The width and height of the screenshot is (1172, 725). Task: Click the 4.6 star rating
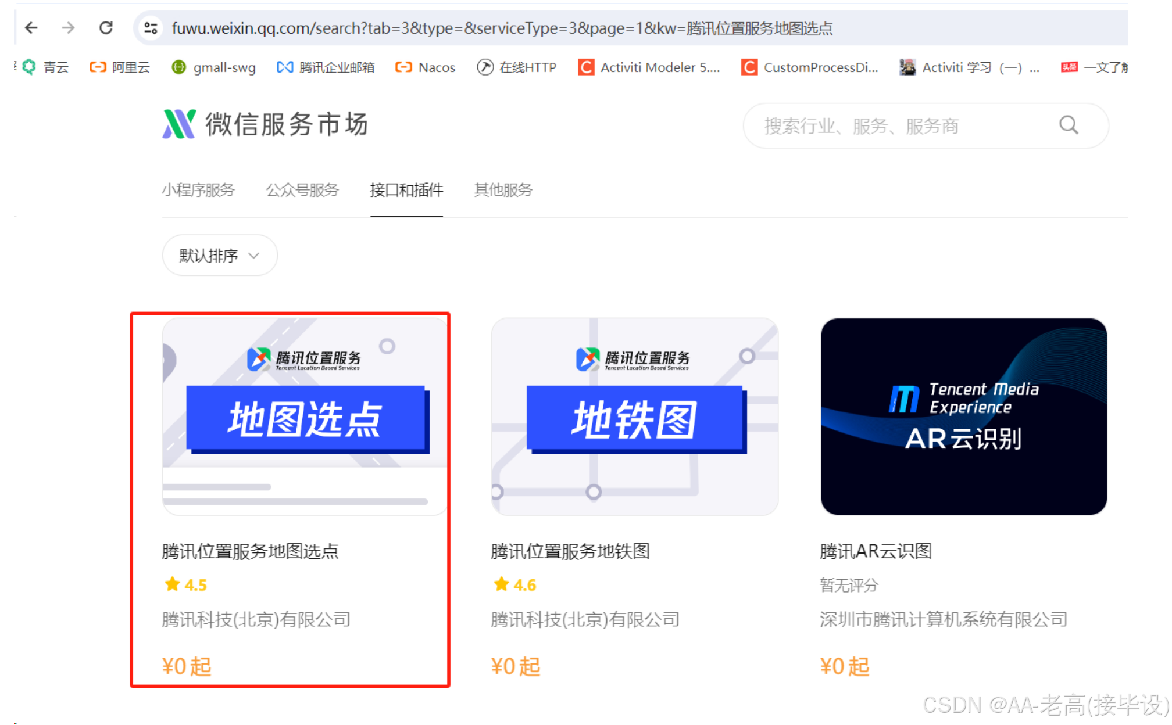pos(515,584)
